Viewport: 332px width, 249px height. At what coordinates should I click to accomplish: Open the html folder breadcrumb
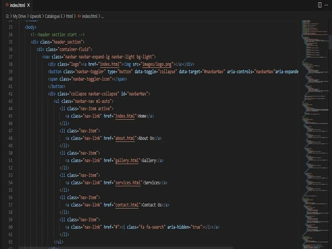point(69,16)
